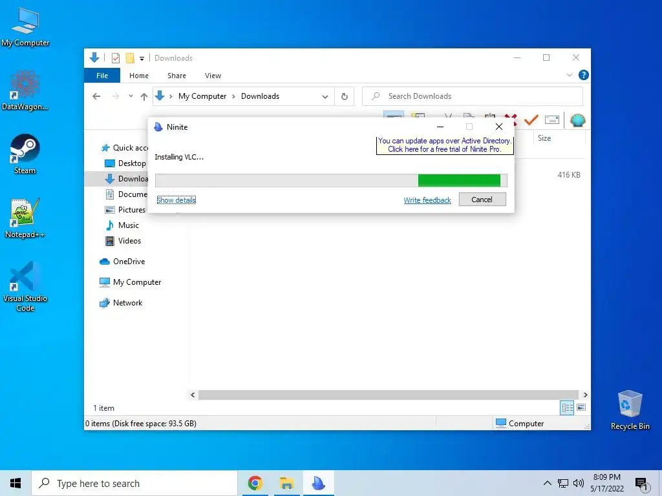Click the scrollbar left arrow

(x=193, y=395)
